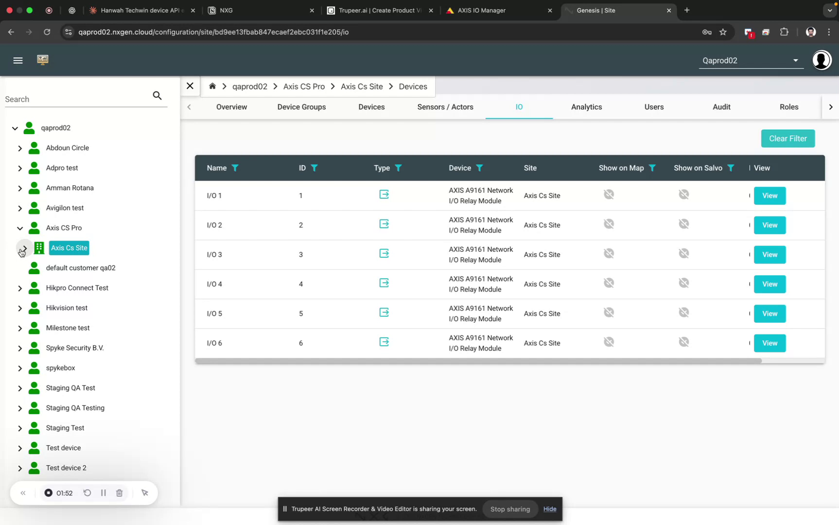Open the Qaprod02 account dropdown

point(795,60)
